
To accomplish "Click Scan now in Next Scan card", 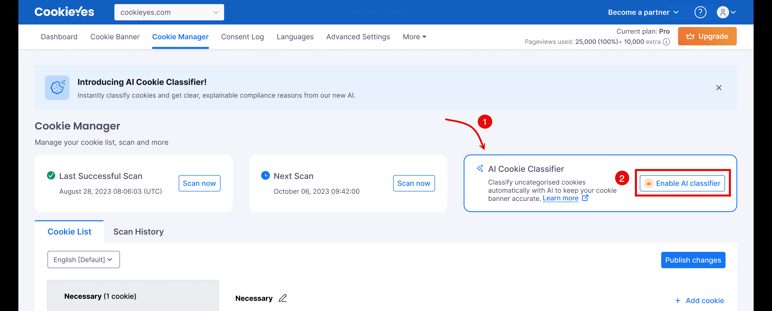I will coord(414,183).
